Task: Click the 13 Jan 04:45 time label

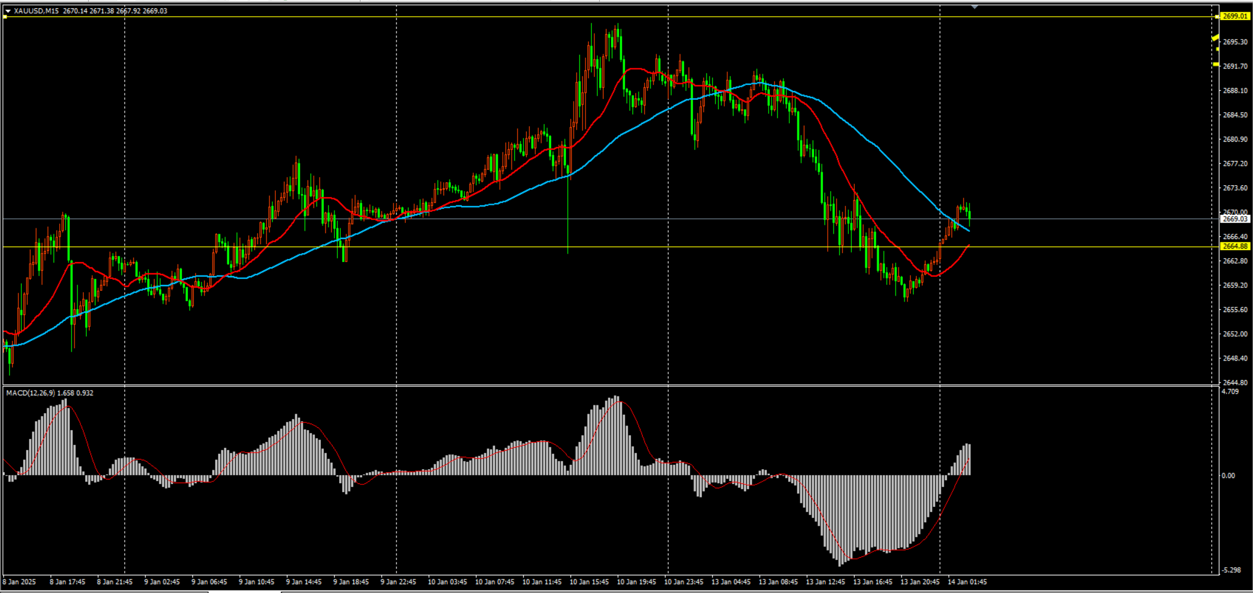Action: pyautogui.click(x=731, y=582)
